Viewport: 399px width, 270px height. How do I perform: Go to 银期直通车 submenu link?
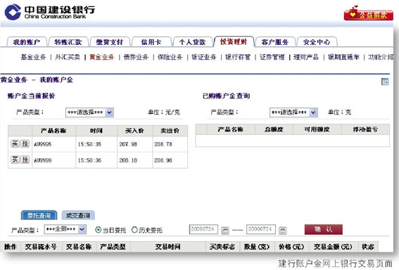pos(343,57)
